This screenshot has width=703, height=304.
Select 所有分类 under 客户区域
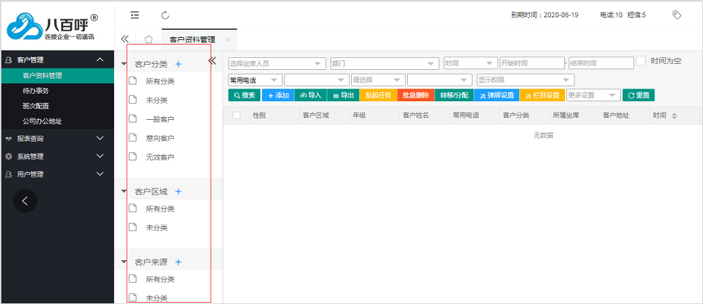point(160,208)
